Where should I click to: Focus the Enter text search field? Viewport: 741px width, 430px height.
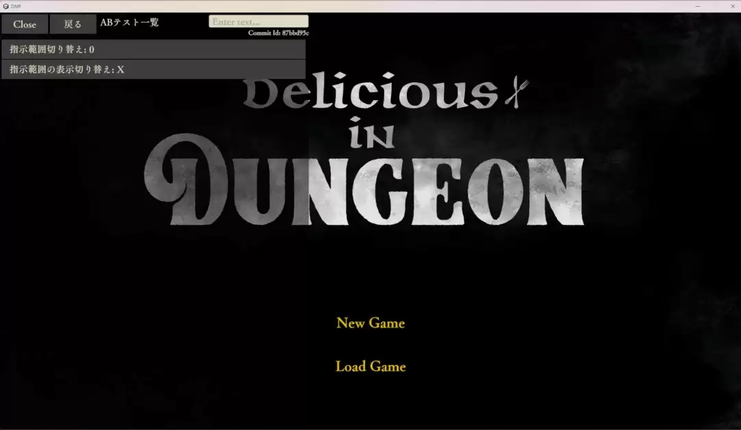[259, 21]
